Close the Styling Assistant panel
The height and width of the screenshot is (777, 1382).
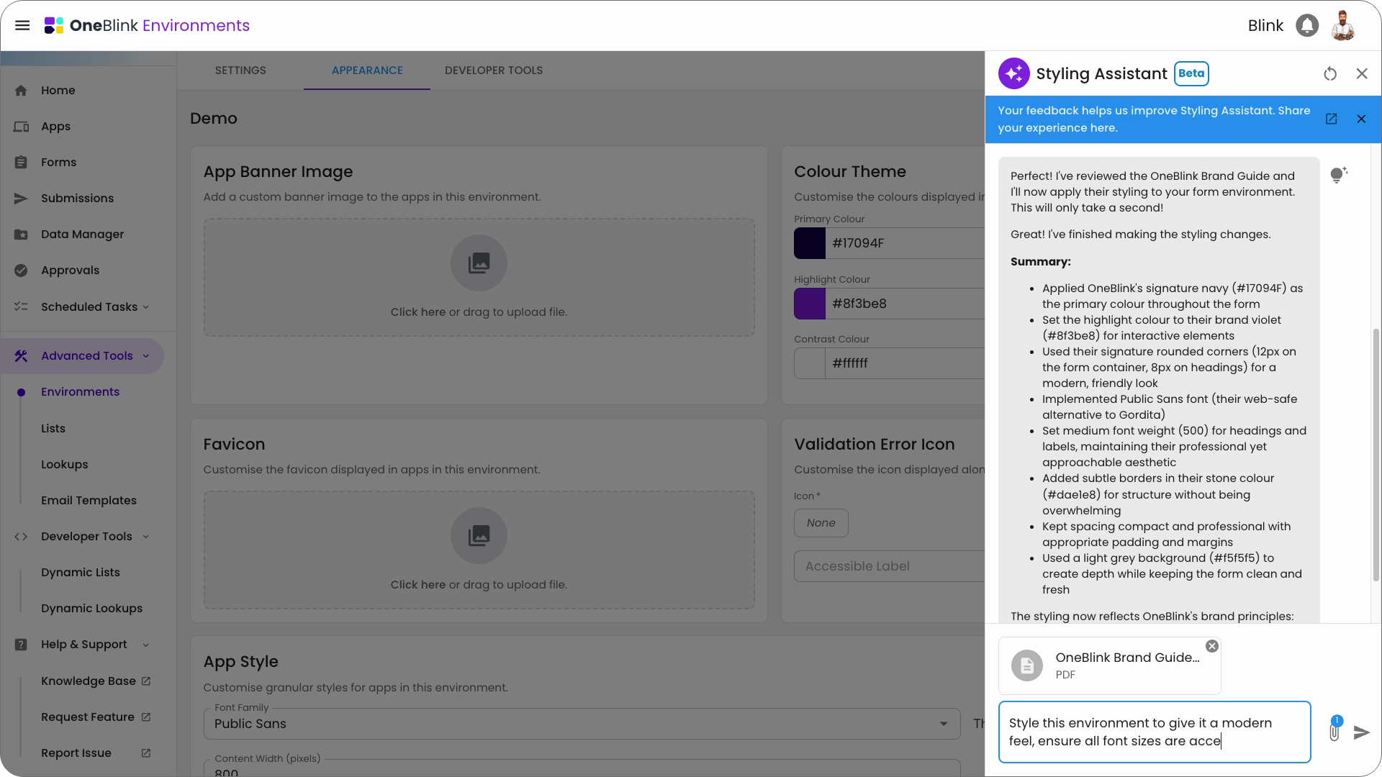pyautogui.click(x=1362, y=73)
